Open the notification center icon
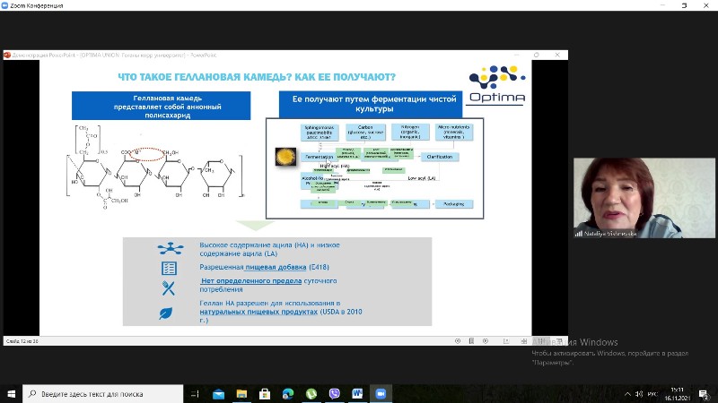 (704, 394)
